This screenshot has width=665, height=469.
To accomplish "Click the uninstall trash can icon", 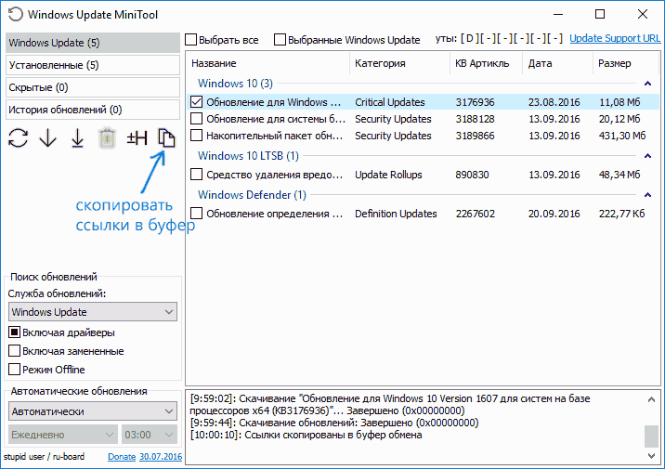I will pyautogui.click(x=108, y=138).
